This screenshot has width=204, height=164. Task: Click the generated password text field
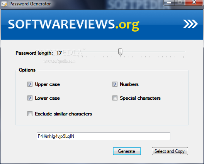click(x=104, y=136)
